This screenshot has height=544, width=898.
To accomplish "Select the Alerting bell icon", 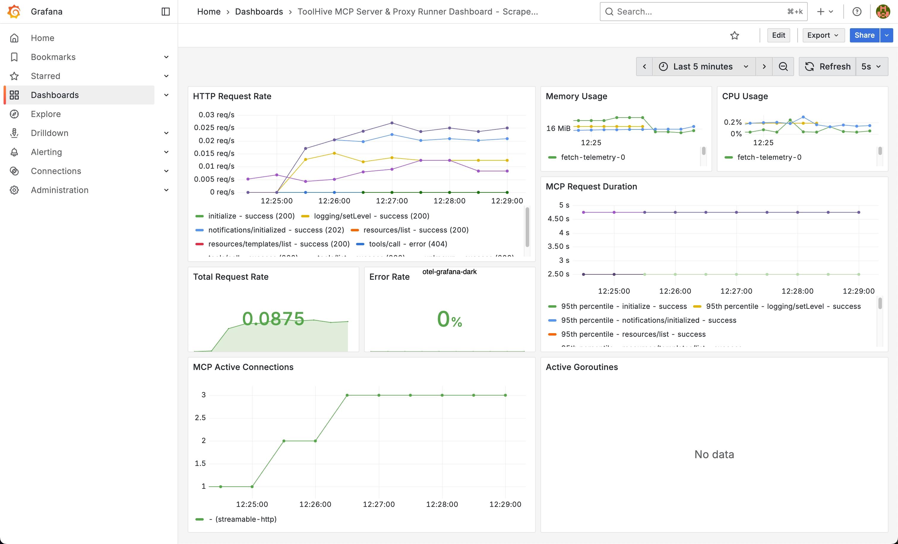I will tap(14, 152).
